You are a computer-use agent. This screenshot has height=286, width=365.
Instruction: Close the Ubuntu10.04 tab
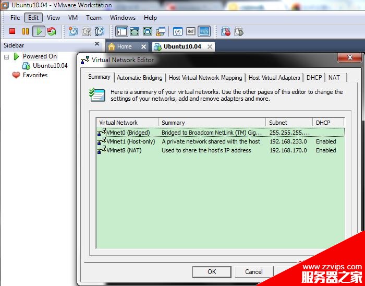point(210,47)
